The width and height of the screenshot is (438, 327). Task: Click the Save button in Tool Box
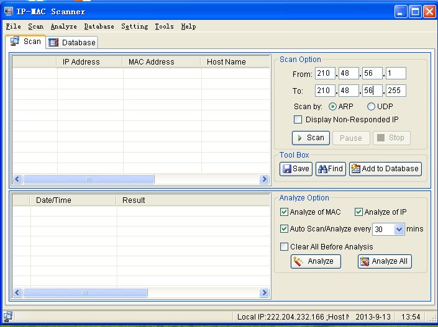(296, 169)
